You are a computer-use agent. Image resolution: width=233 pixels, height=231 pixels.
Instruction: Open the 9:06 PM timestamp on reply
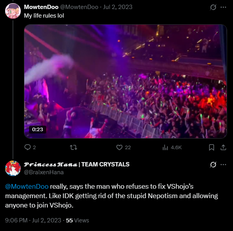(16, 220)
